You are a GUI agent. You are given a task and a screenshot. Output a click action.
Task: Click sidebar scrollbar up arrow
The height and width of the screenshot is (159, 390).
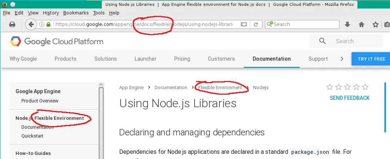(x=101, y=85)
